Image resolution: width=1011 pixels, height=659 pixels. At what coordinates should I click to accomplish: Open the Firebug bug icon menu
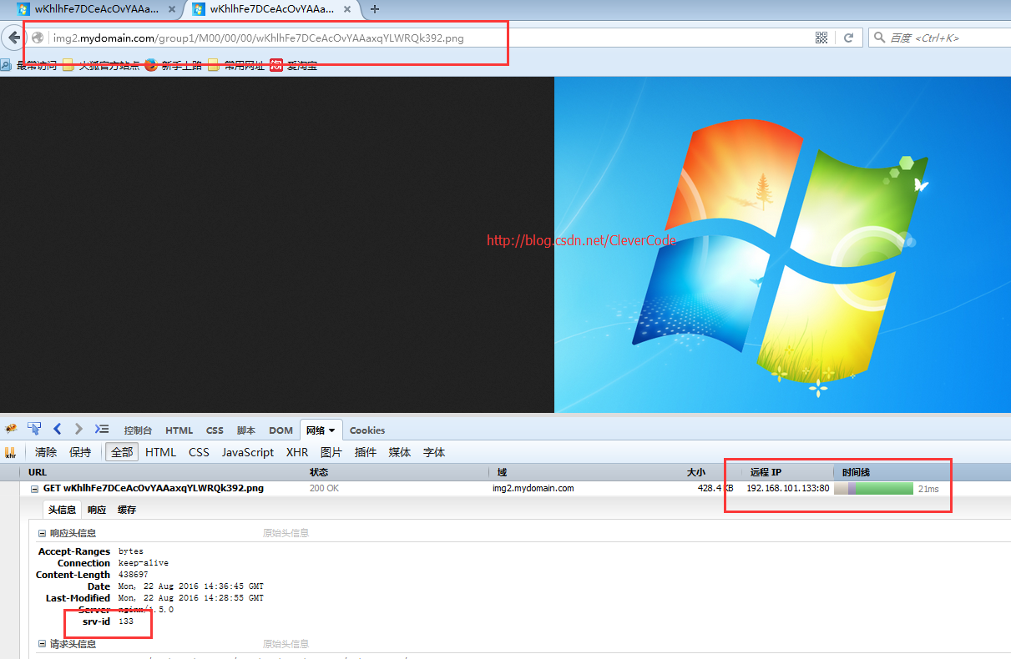click(11, 429)
